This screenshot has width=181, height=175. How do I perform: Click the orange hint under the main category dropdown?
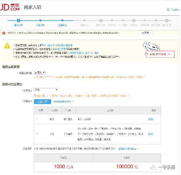[x=82, y=96]
